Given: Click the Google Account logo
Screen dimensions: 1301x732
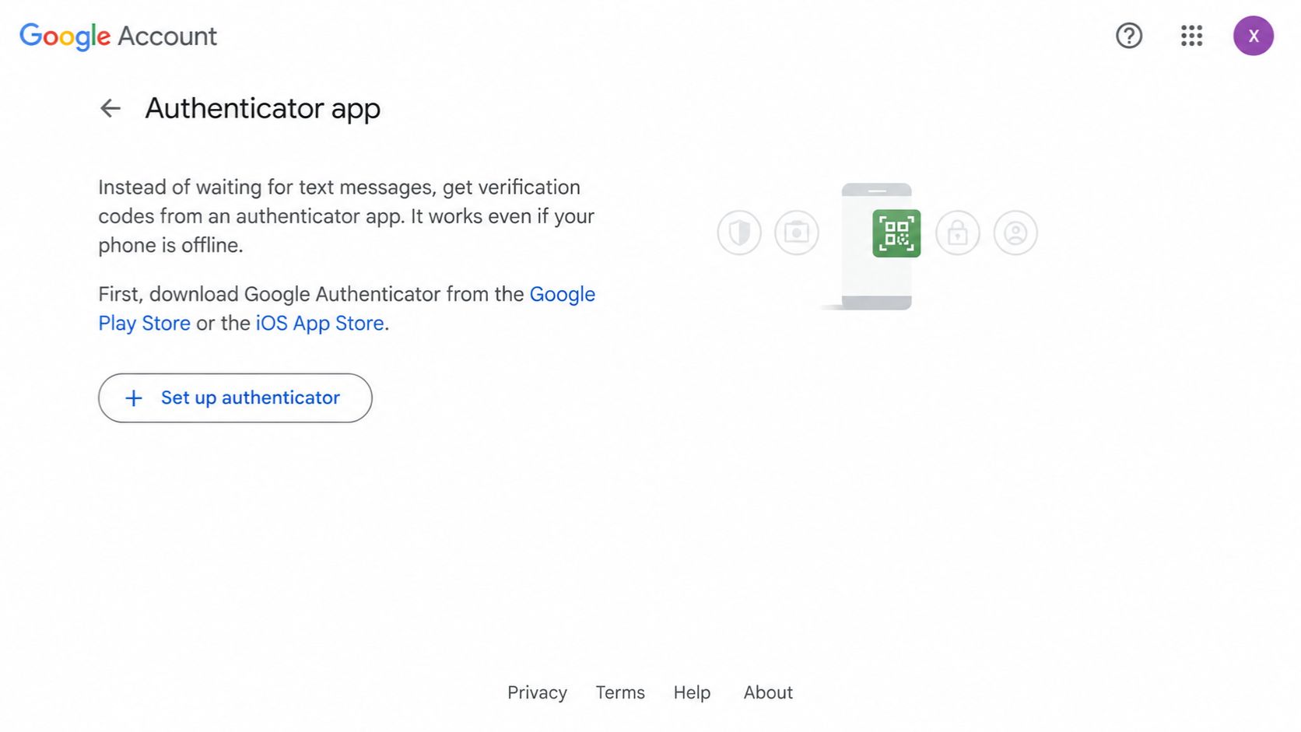Looking at the screenshot, I should 118,36.
